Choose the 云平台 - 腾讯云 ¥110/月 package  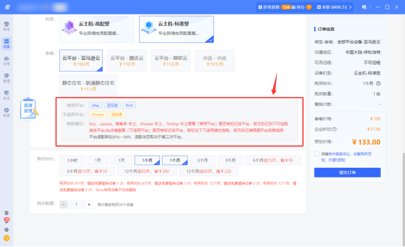coord(127,61)
